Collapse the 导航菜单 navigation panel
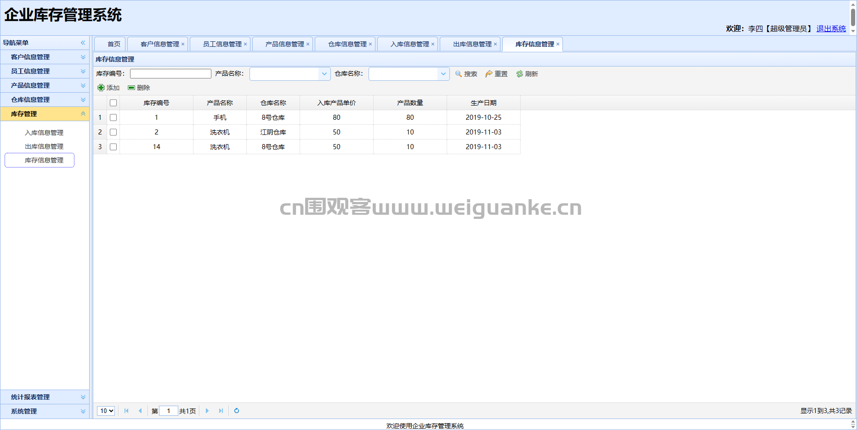Viewport: 857px width, 430px height. (x=83, y=43)
